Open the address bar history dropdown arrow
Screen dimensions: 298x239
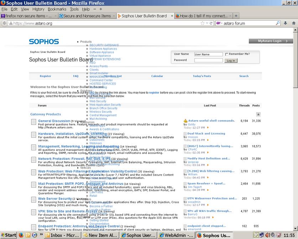point(207,23)
